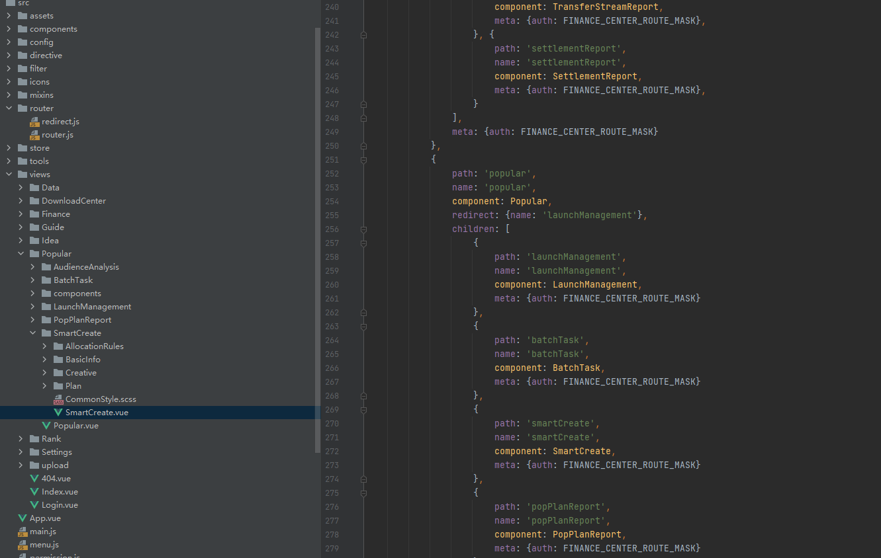This screenshot has width=881, height=558.
Task: Collapse the Popular folder
Action: 21,254
